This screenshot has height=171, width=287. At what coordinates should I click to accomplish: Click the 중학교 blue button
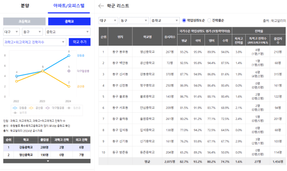[69, 21]
